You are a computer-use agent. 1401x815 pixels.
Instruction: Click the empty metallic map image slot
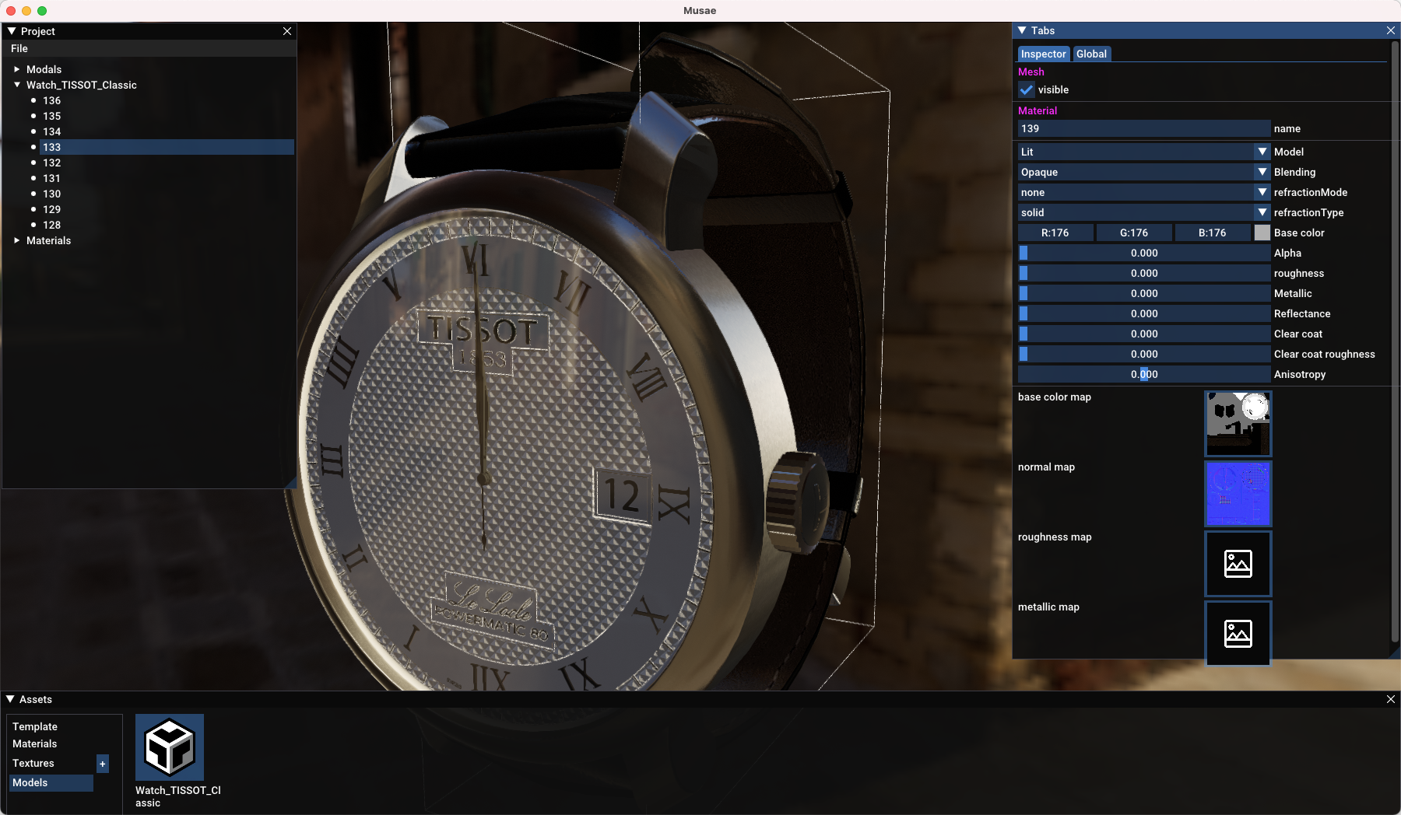coord(1238,634)
